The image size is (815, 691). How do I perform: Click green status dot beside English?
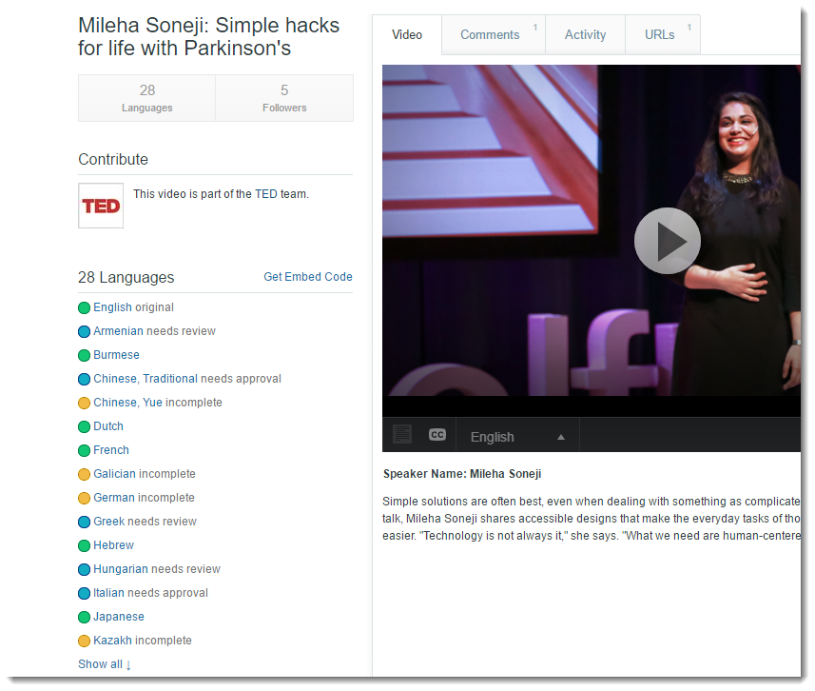[x=84, y=307]
